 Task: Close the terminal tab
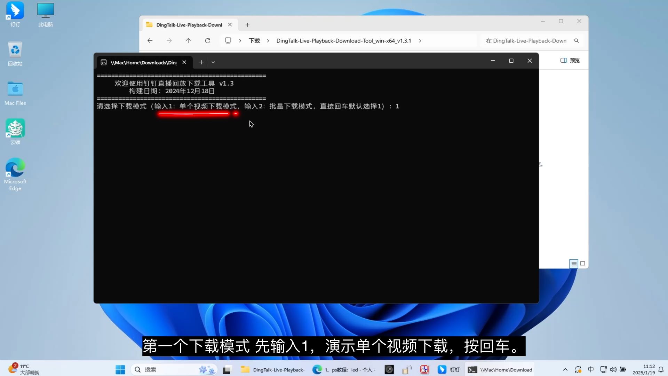point(184,62)
